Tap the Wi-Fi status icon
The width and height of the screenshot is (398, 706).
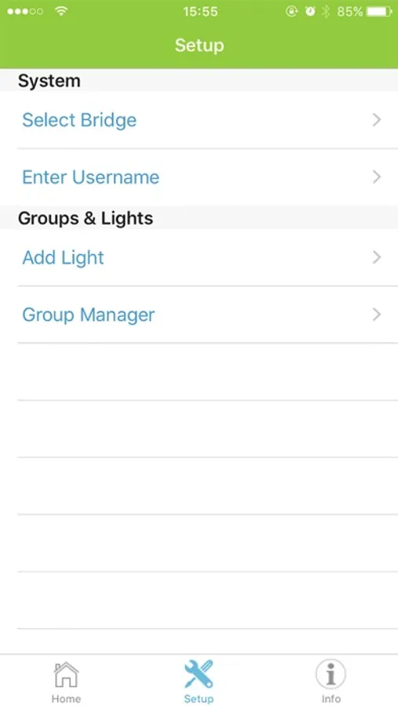click(61, 11)
